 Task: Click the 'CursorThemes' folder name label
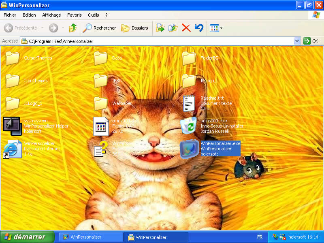(x=38, y=58)
